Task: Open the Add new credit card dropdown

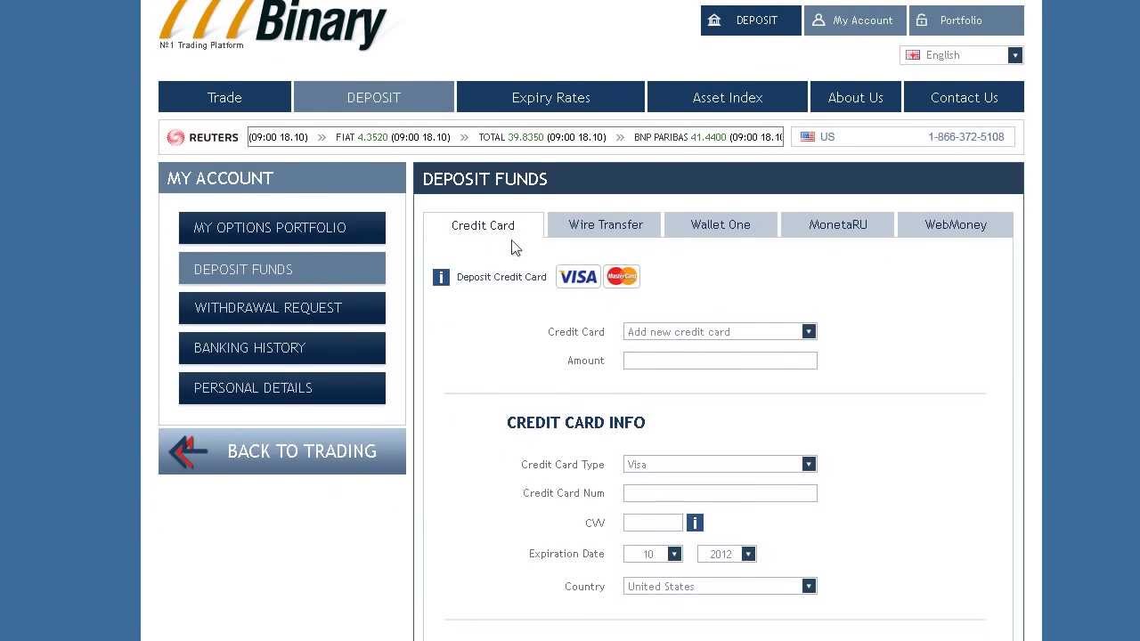Action: coord(720,331)
